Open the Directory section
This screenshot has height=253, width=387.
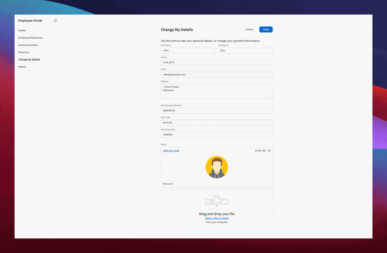(x=24, y=52)
